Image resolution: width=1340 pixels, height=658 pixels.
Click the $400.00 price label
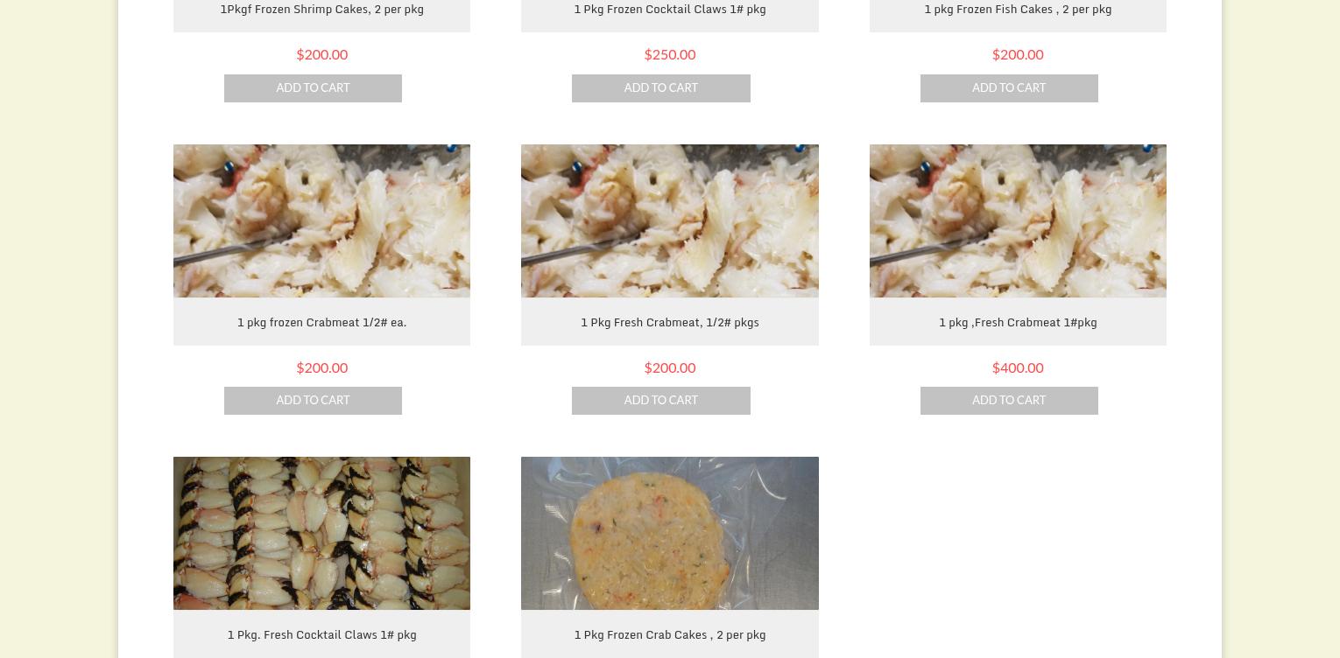(x=1018, y=367)
